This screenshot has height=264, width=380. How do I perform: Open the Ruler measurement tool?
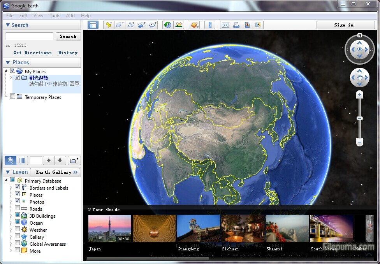coord(210,25)
